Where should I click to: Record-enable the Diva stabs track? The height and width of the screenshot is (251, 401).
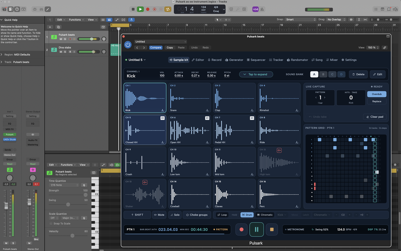tap(70, 52)
